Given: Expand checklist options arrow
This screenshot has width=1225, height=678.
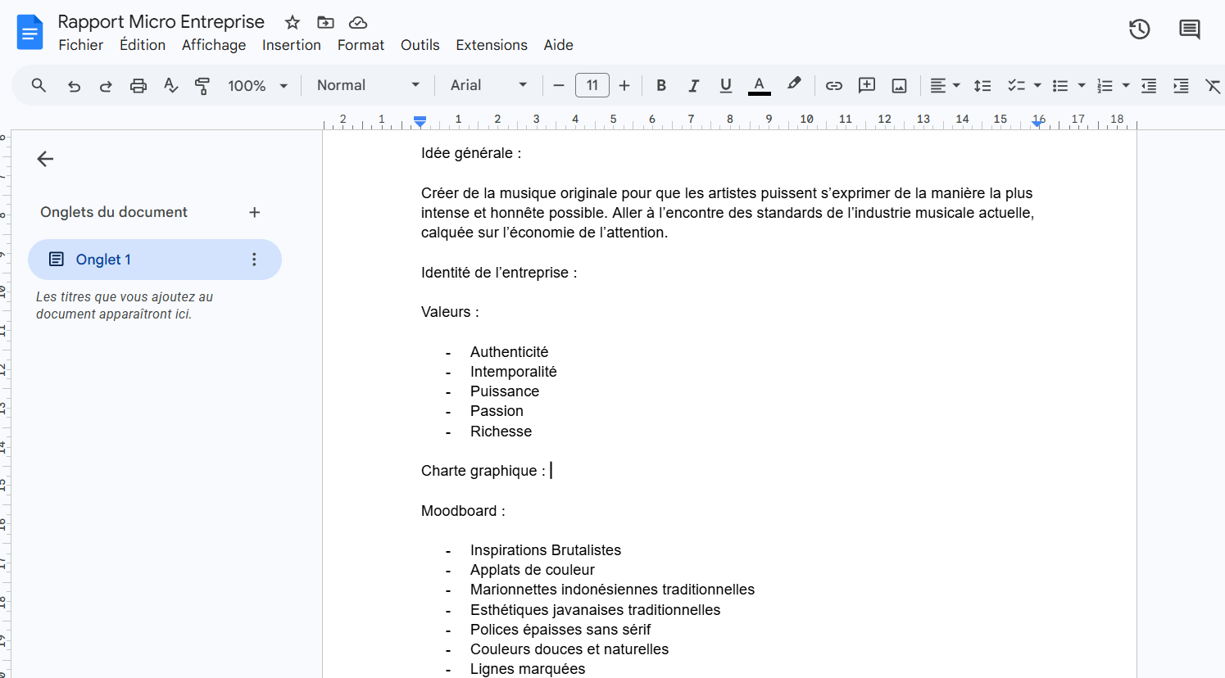Looking at the screenshot, I should coord(1037,85).
